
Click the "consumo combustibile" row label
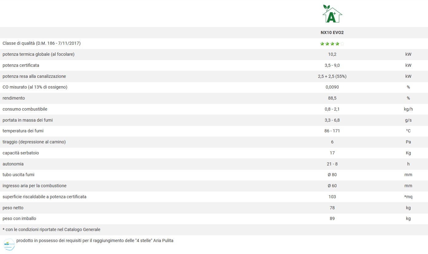point(25,109)
